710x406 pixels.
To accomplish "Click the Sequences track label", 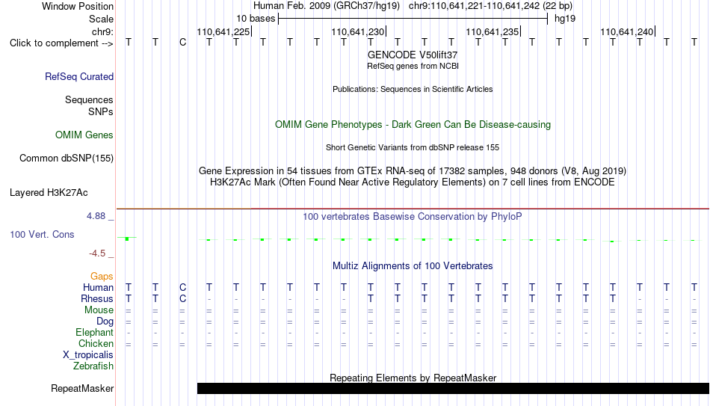I will coord(89,99).
